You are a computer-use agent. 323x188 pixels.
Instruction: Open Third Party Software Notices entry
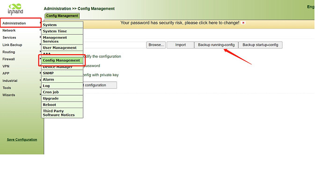click(x=62, y=113)
